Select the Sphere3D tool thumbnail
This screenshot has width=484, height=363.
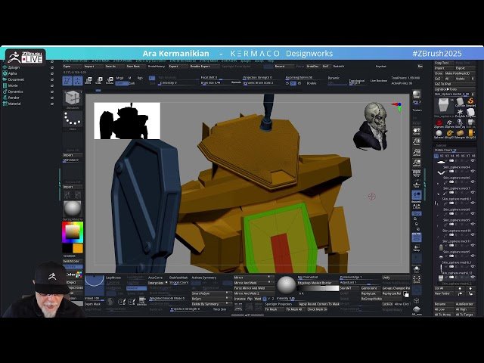[439, 134]
